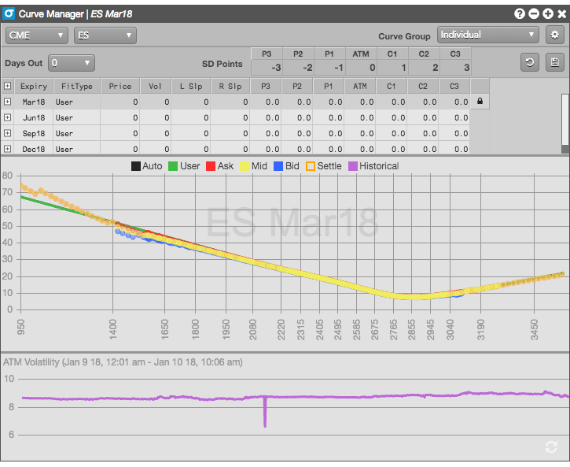The height and width of the screenshot is (467, 570).
Task: Toggle Historical series in chart legend
Action: click(x=373, y=166)
